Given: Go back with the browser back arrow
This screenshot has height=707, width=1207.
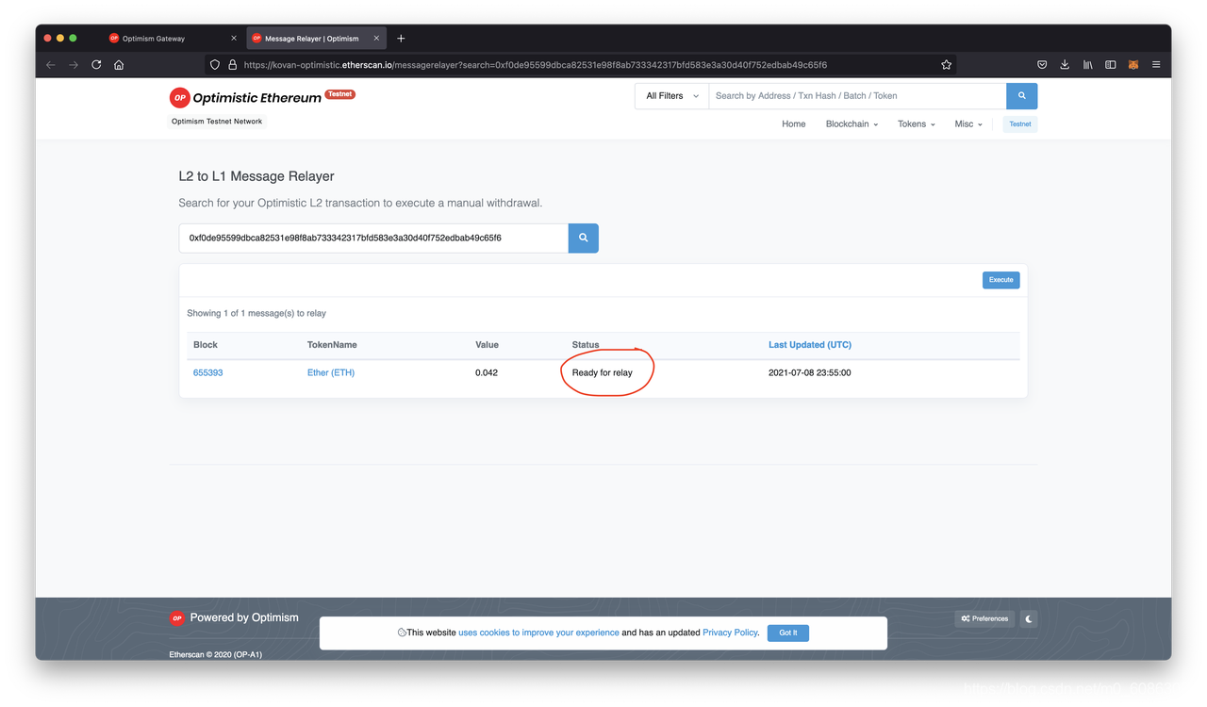Looking at the screenshot, I should point(51,65).
